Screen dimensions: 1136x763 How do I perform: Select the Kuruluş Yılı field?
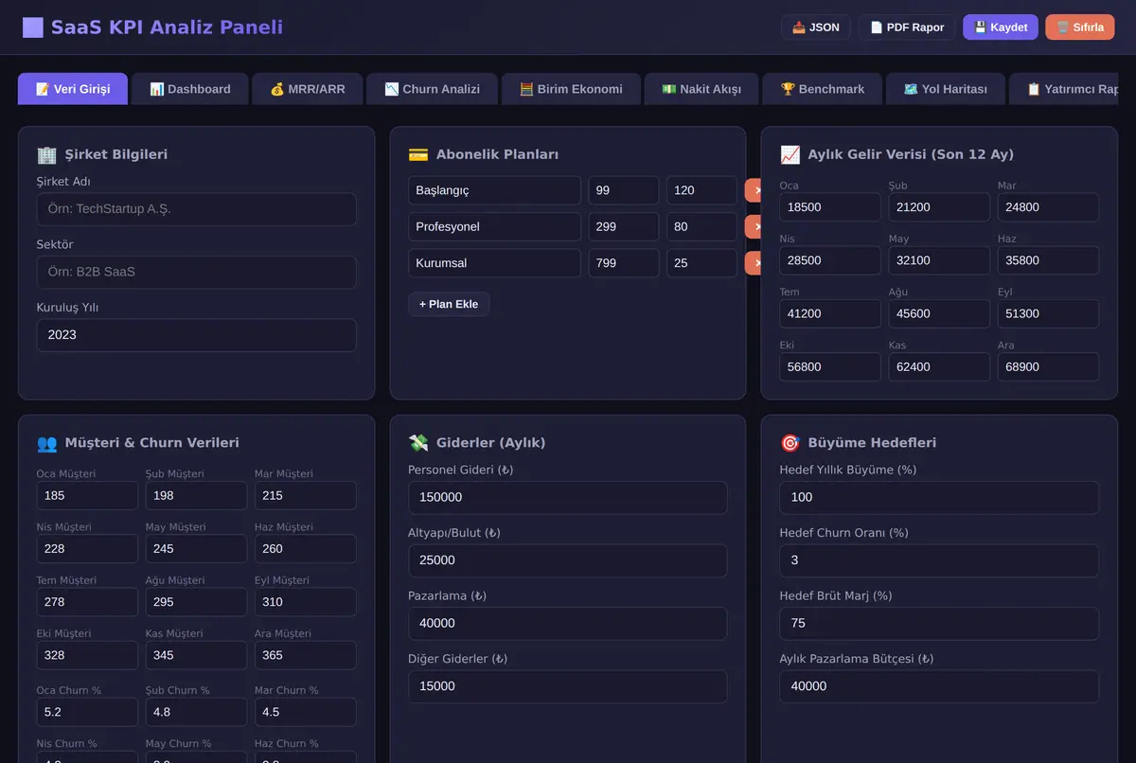pos(197,335)
